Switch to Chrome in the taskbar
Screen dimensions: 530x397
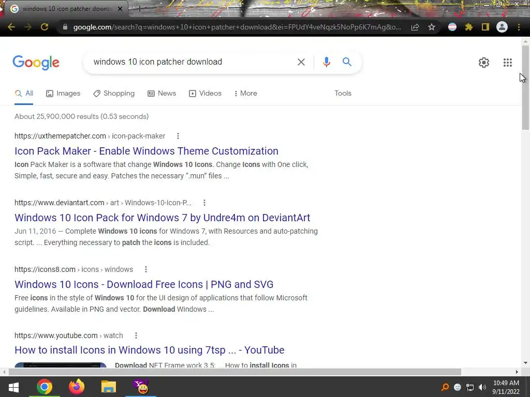point(45,387)
